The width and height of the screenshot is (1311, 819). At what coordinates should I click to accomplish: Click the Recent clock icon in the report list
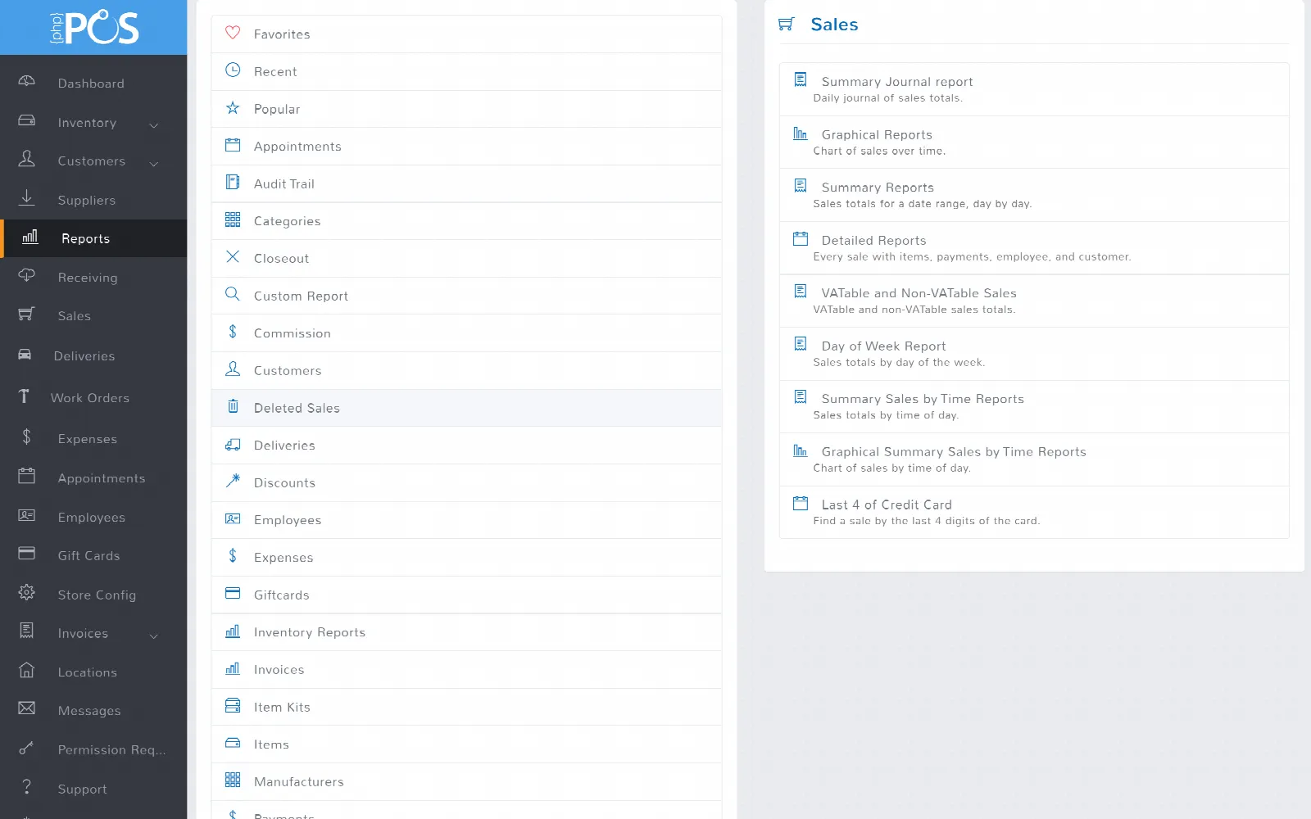(233, 70)
